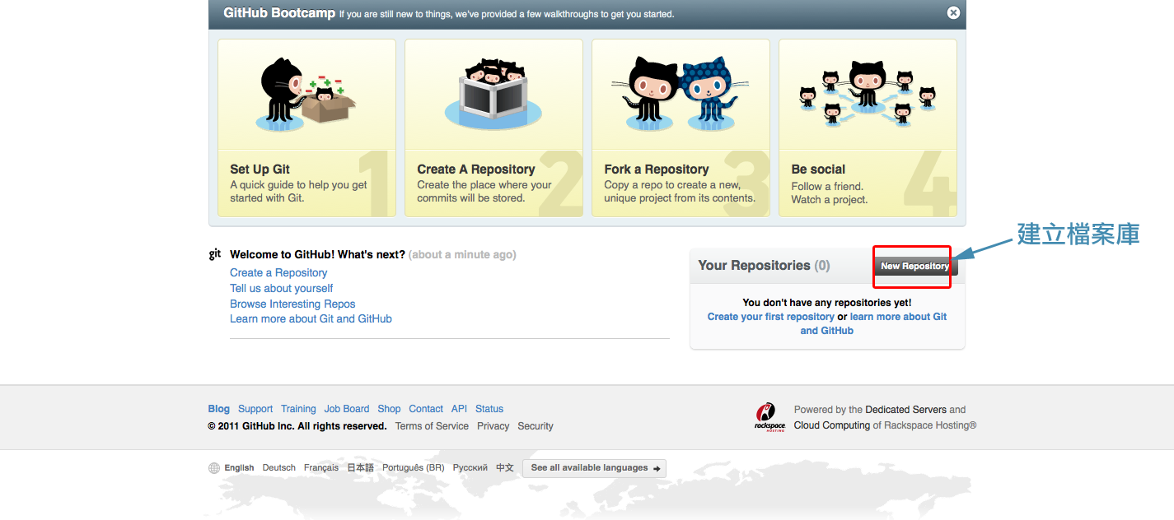Open the Shop footer link
The image size is (1174, 520).
pos(389,409)
